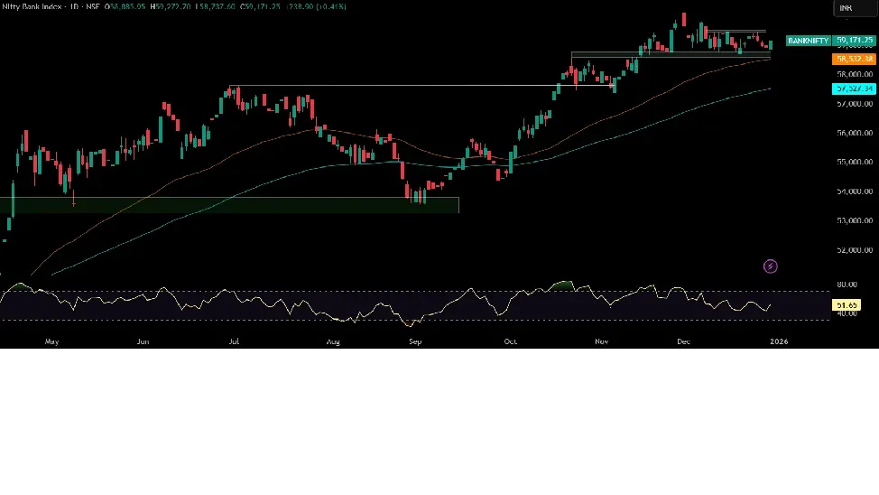Click the 56,000.00 price axis label

coord(855,133)
